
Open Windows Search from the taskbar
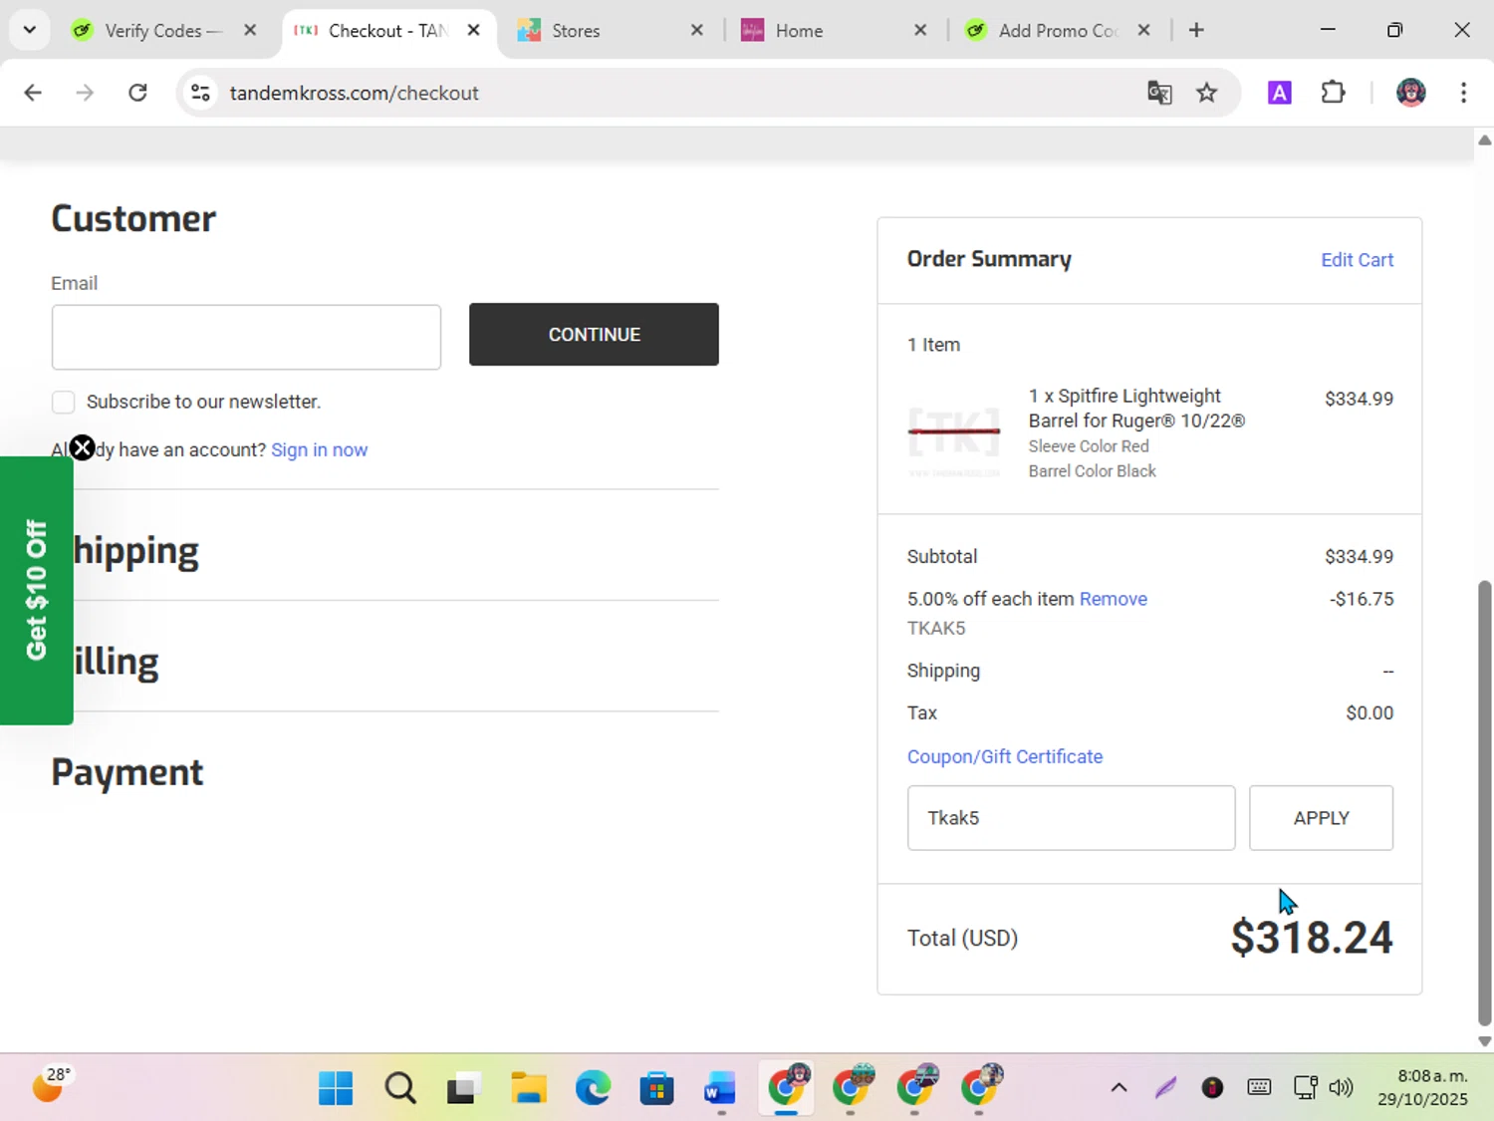coord(400,1088)
